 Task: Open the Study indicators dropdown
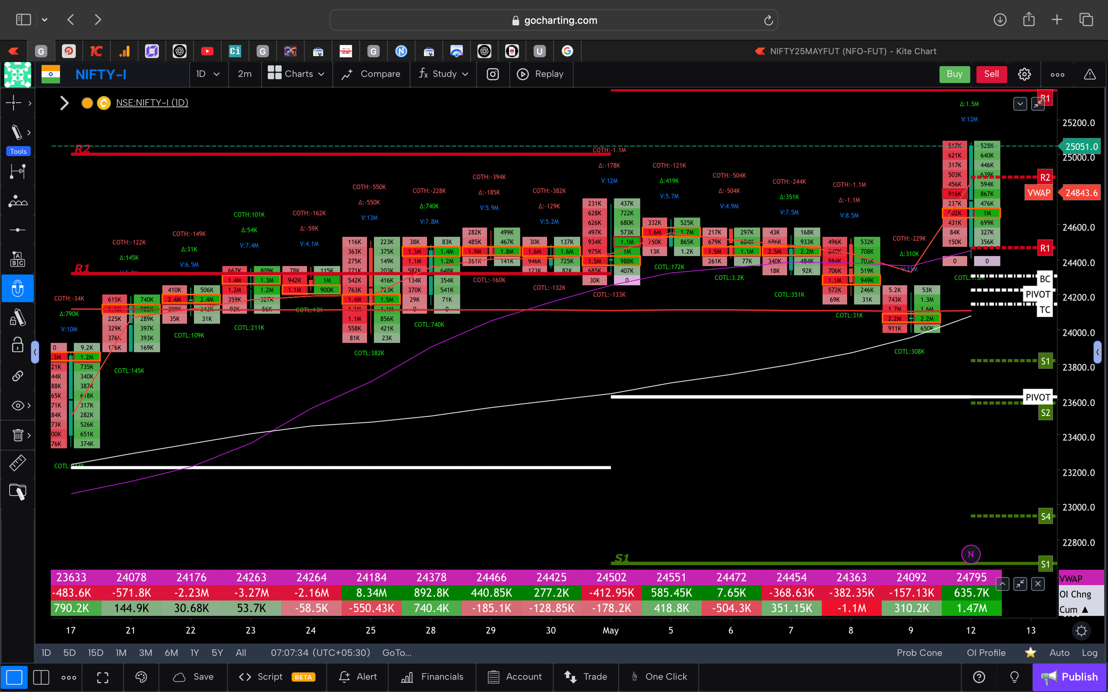click(443, 74)
